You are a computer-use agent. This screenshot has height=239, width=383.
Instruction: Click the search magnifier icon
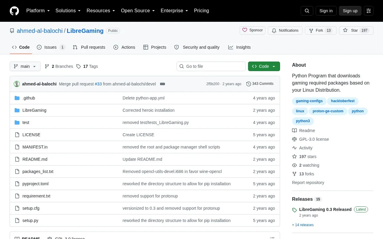307,11
